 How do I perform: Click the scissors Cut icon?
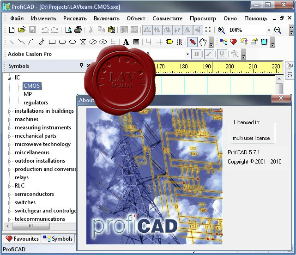(x=91, y=30)
